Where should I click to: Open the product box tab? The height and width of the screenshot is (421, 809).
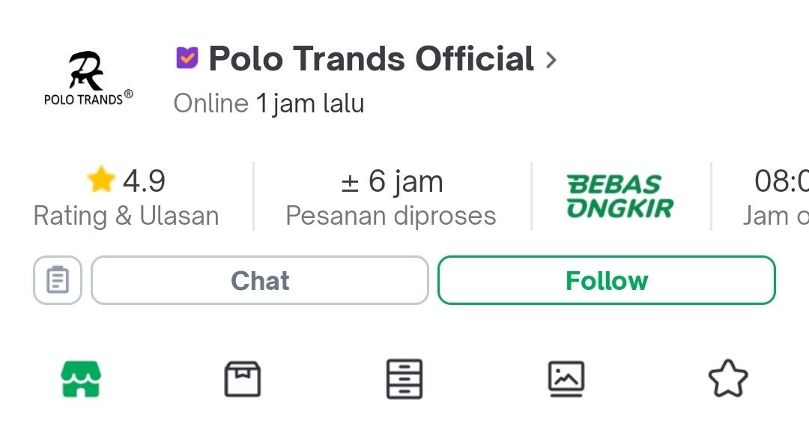coord(243,379)
